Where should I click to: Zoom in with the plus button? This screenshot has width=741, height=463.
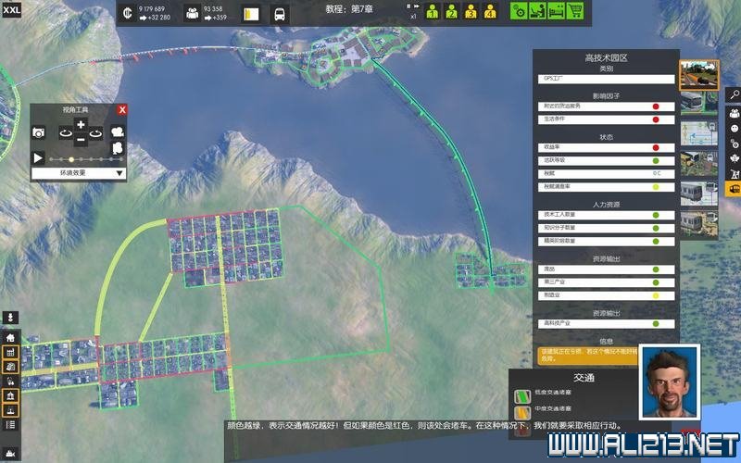81,124
